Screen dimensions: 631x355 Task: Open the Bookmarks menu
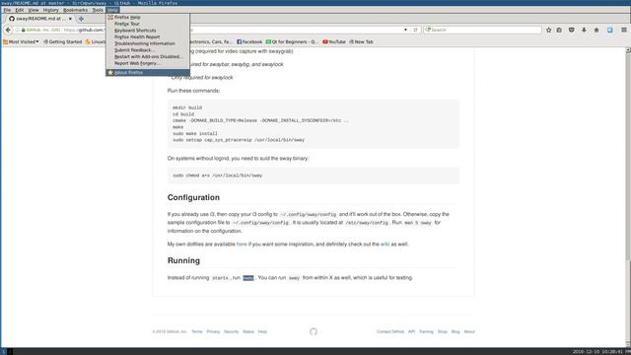75,10
